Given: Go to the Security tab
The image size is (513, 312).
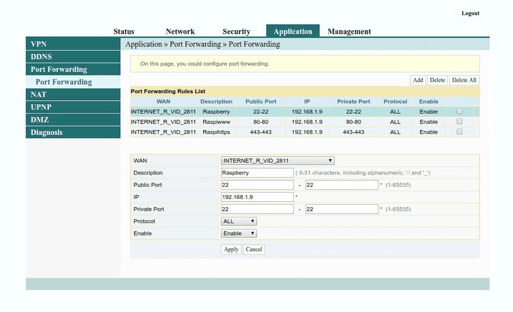Looking at the screenshot, I should pos(236,32).
